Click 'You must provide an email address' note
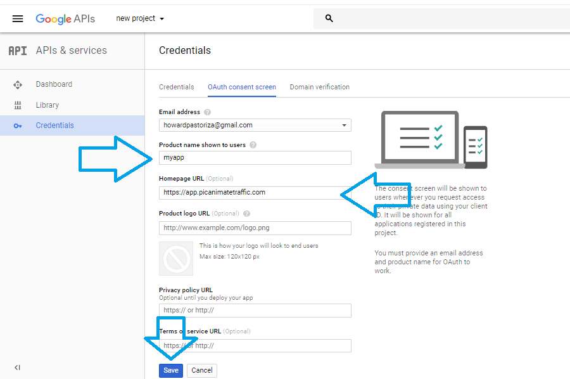This screenshot has width=570, height=379. pyautogui.click(x=429, y=262)
